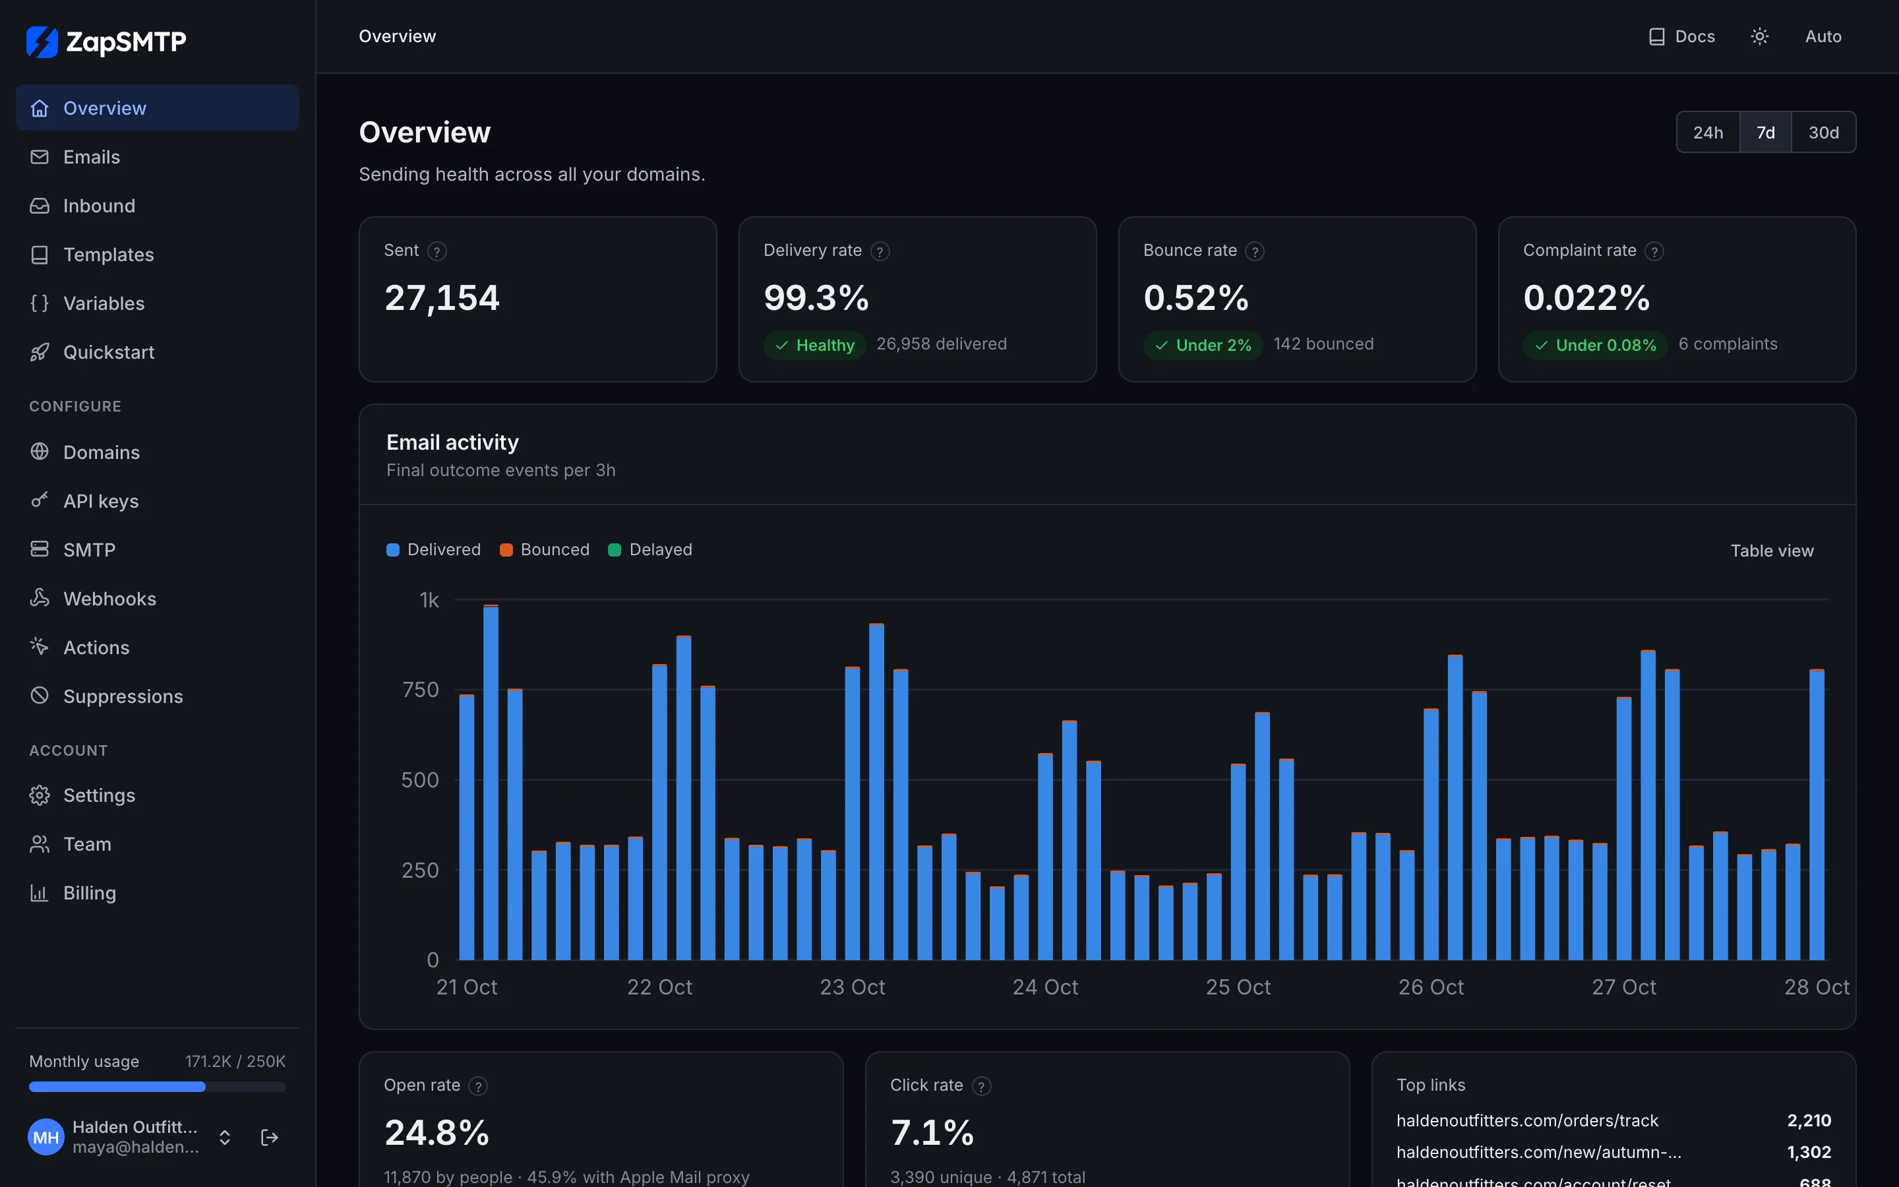The image size is (1899, 1187).
Task: Open haldenoutfitters.com/new/autumn link
Action: 1539,1151
